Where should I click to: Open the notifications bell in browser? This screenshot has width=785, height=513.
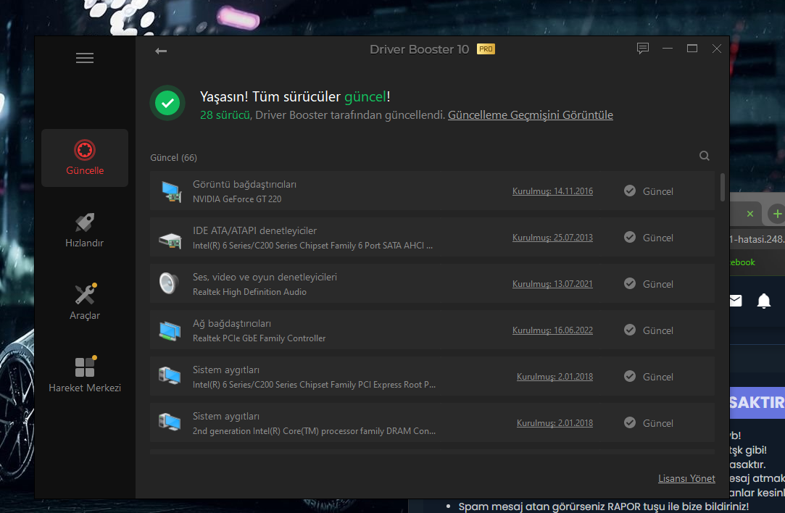click(x=764, y=301)
